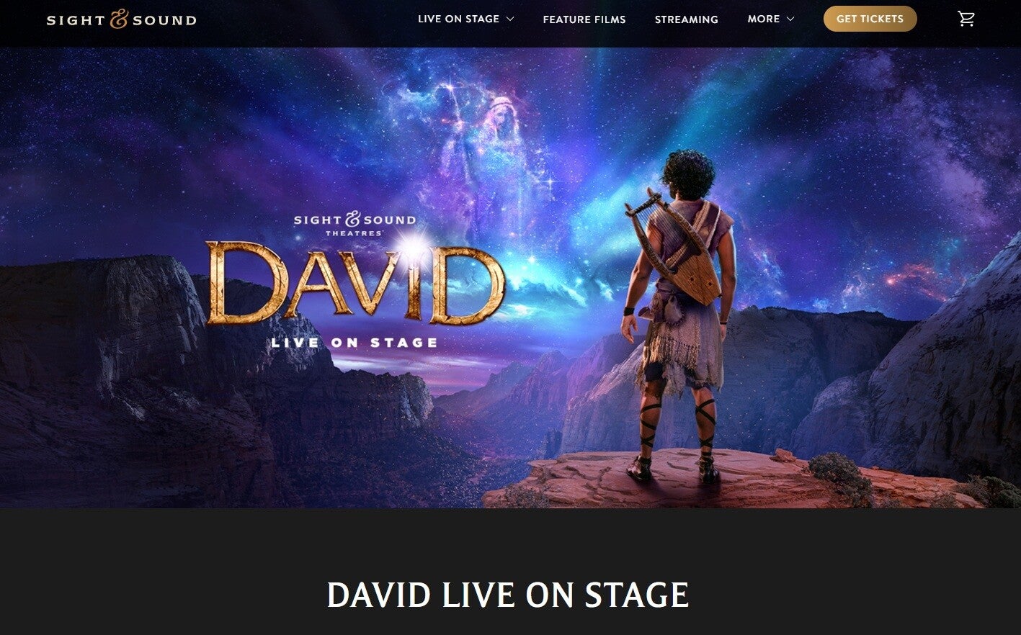
Task: Click the Get Tickets button
Action: click(870, 19)
